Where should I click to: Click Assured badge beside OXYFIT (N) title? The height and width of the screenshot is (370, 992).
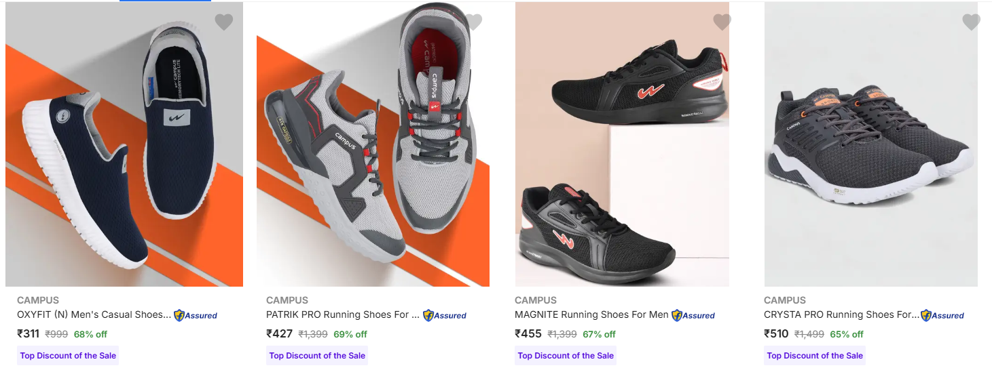coord(196,315)
